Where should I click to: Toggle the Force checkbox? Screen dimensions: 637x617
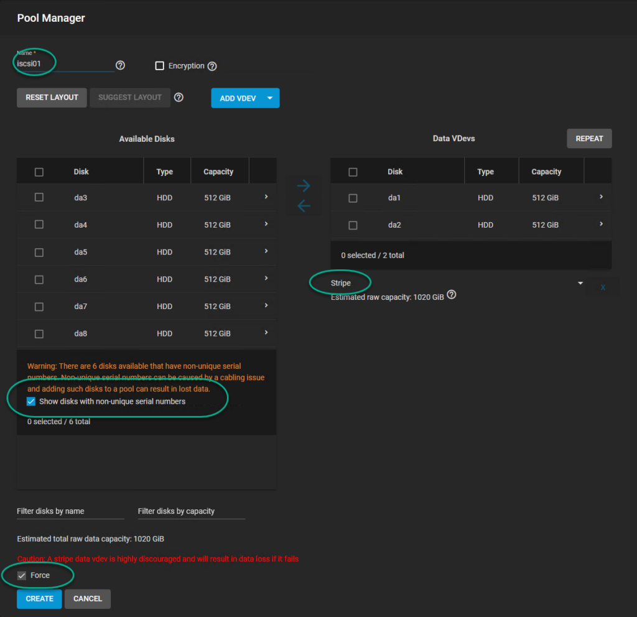[x=22, y=575]
